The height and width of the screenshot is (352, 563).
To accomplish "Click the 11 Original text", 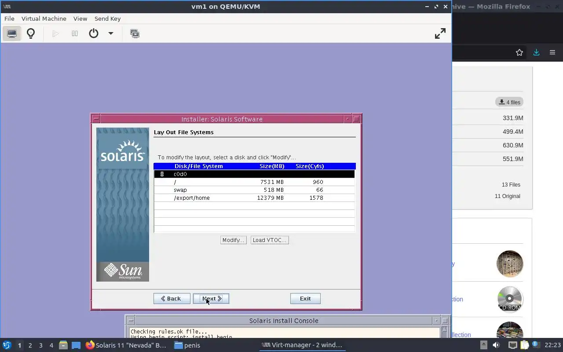I will coord(508,196).
